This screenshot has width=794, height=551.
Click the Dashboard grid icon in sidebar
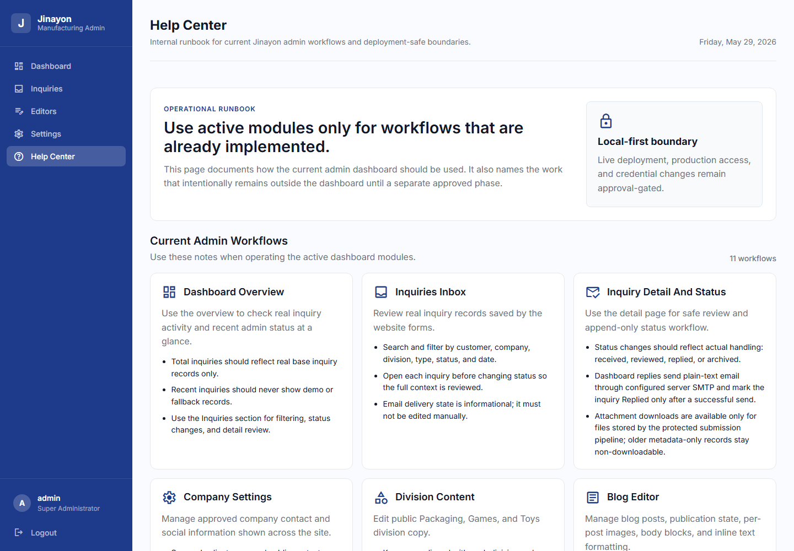tap(19, 66)
